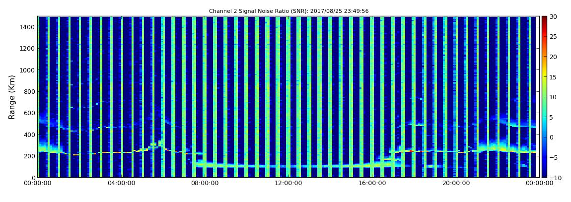Click the 12:00:00 time axis label
Image resolution: width=571 pixels, height=202 pixels.
coord(288,184)
